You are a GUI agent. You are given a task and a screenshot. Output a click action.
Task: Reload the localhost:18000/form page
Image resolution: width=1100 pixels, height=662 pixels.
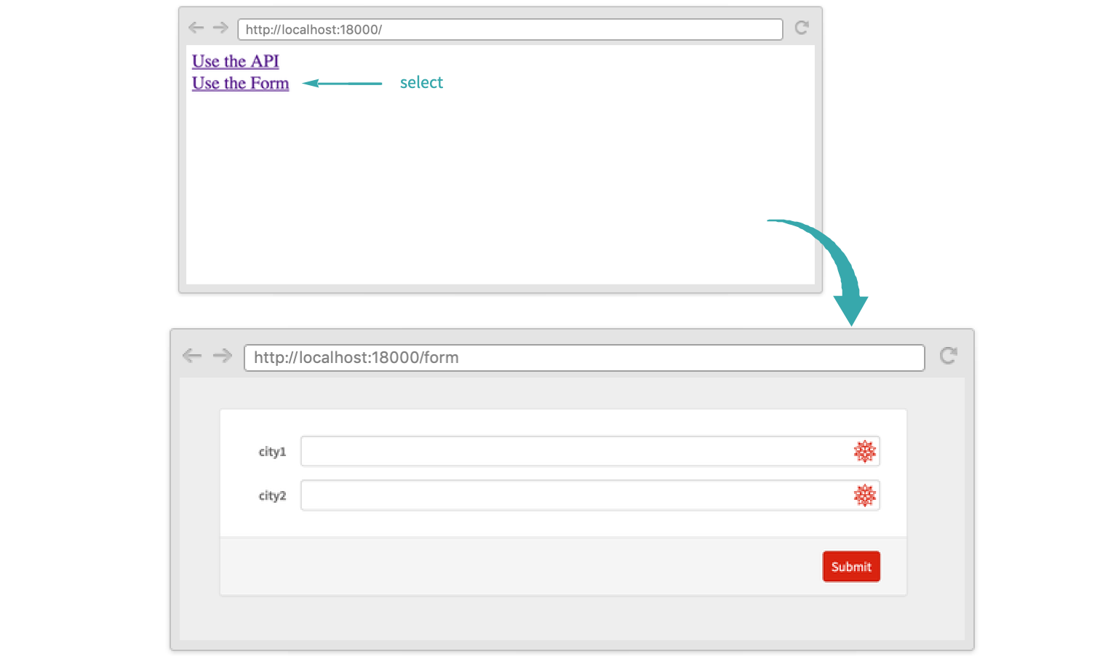click(948, 356)
